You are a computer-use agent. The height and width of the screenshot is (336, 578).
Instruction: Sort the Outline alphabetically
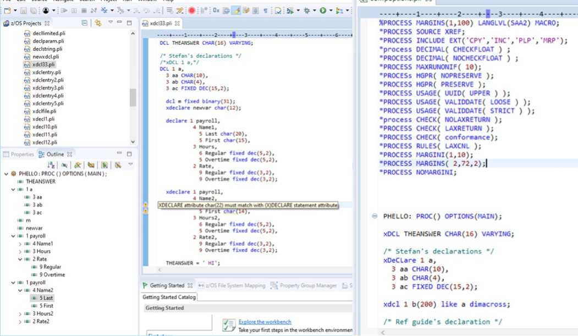[x=51, y=165]
